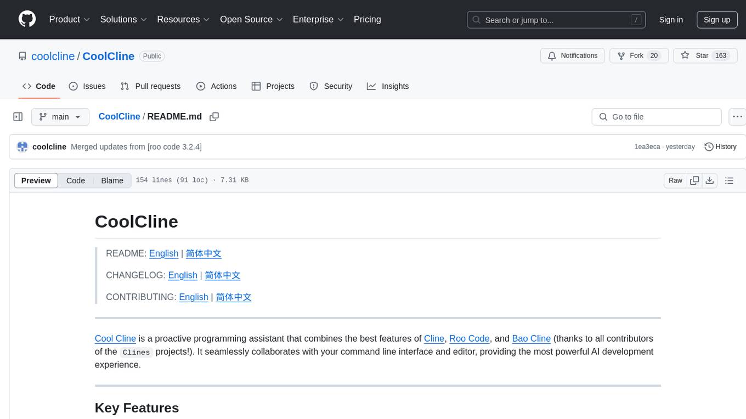Open the CONTRIBUTING 简体中文 link
The height and width of the screenshot is (419, 746).
234,297
